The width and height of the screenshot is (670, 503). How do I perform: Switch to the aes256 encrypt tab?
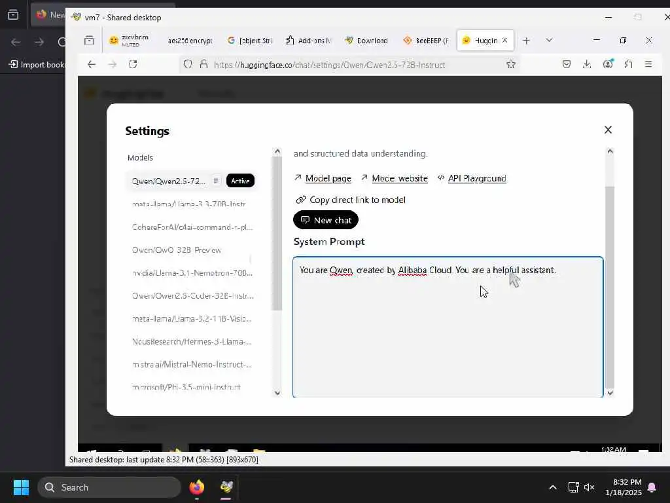190,40
